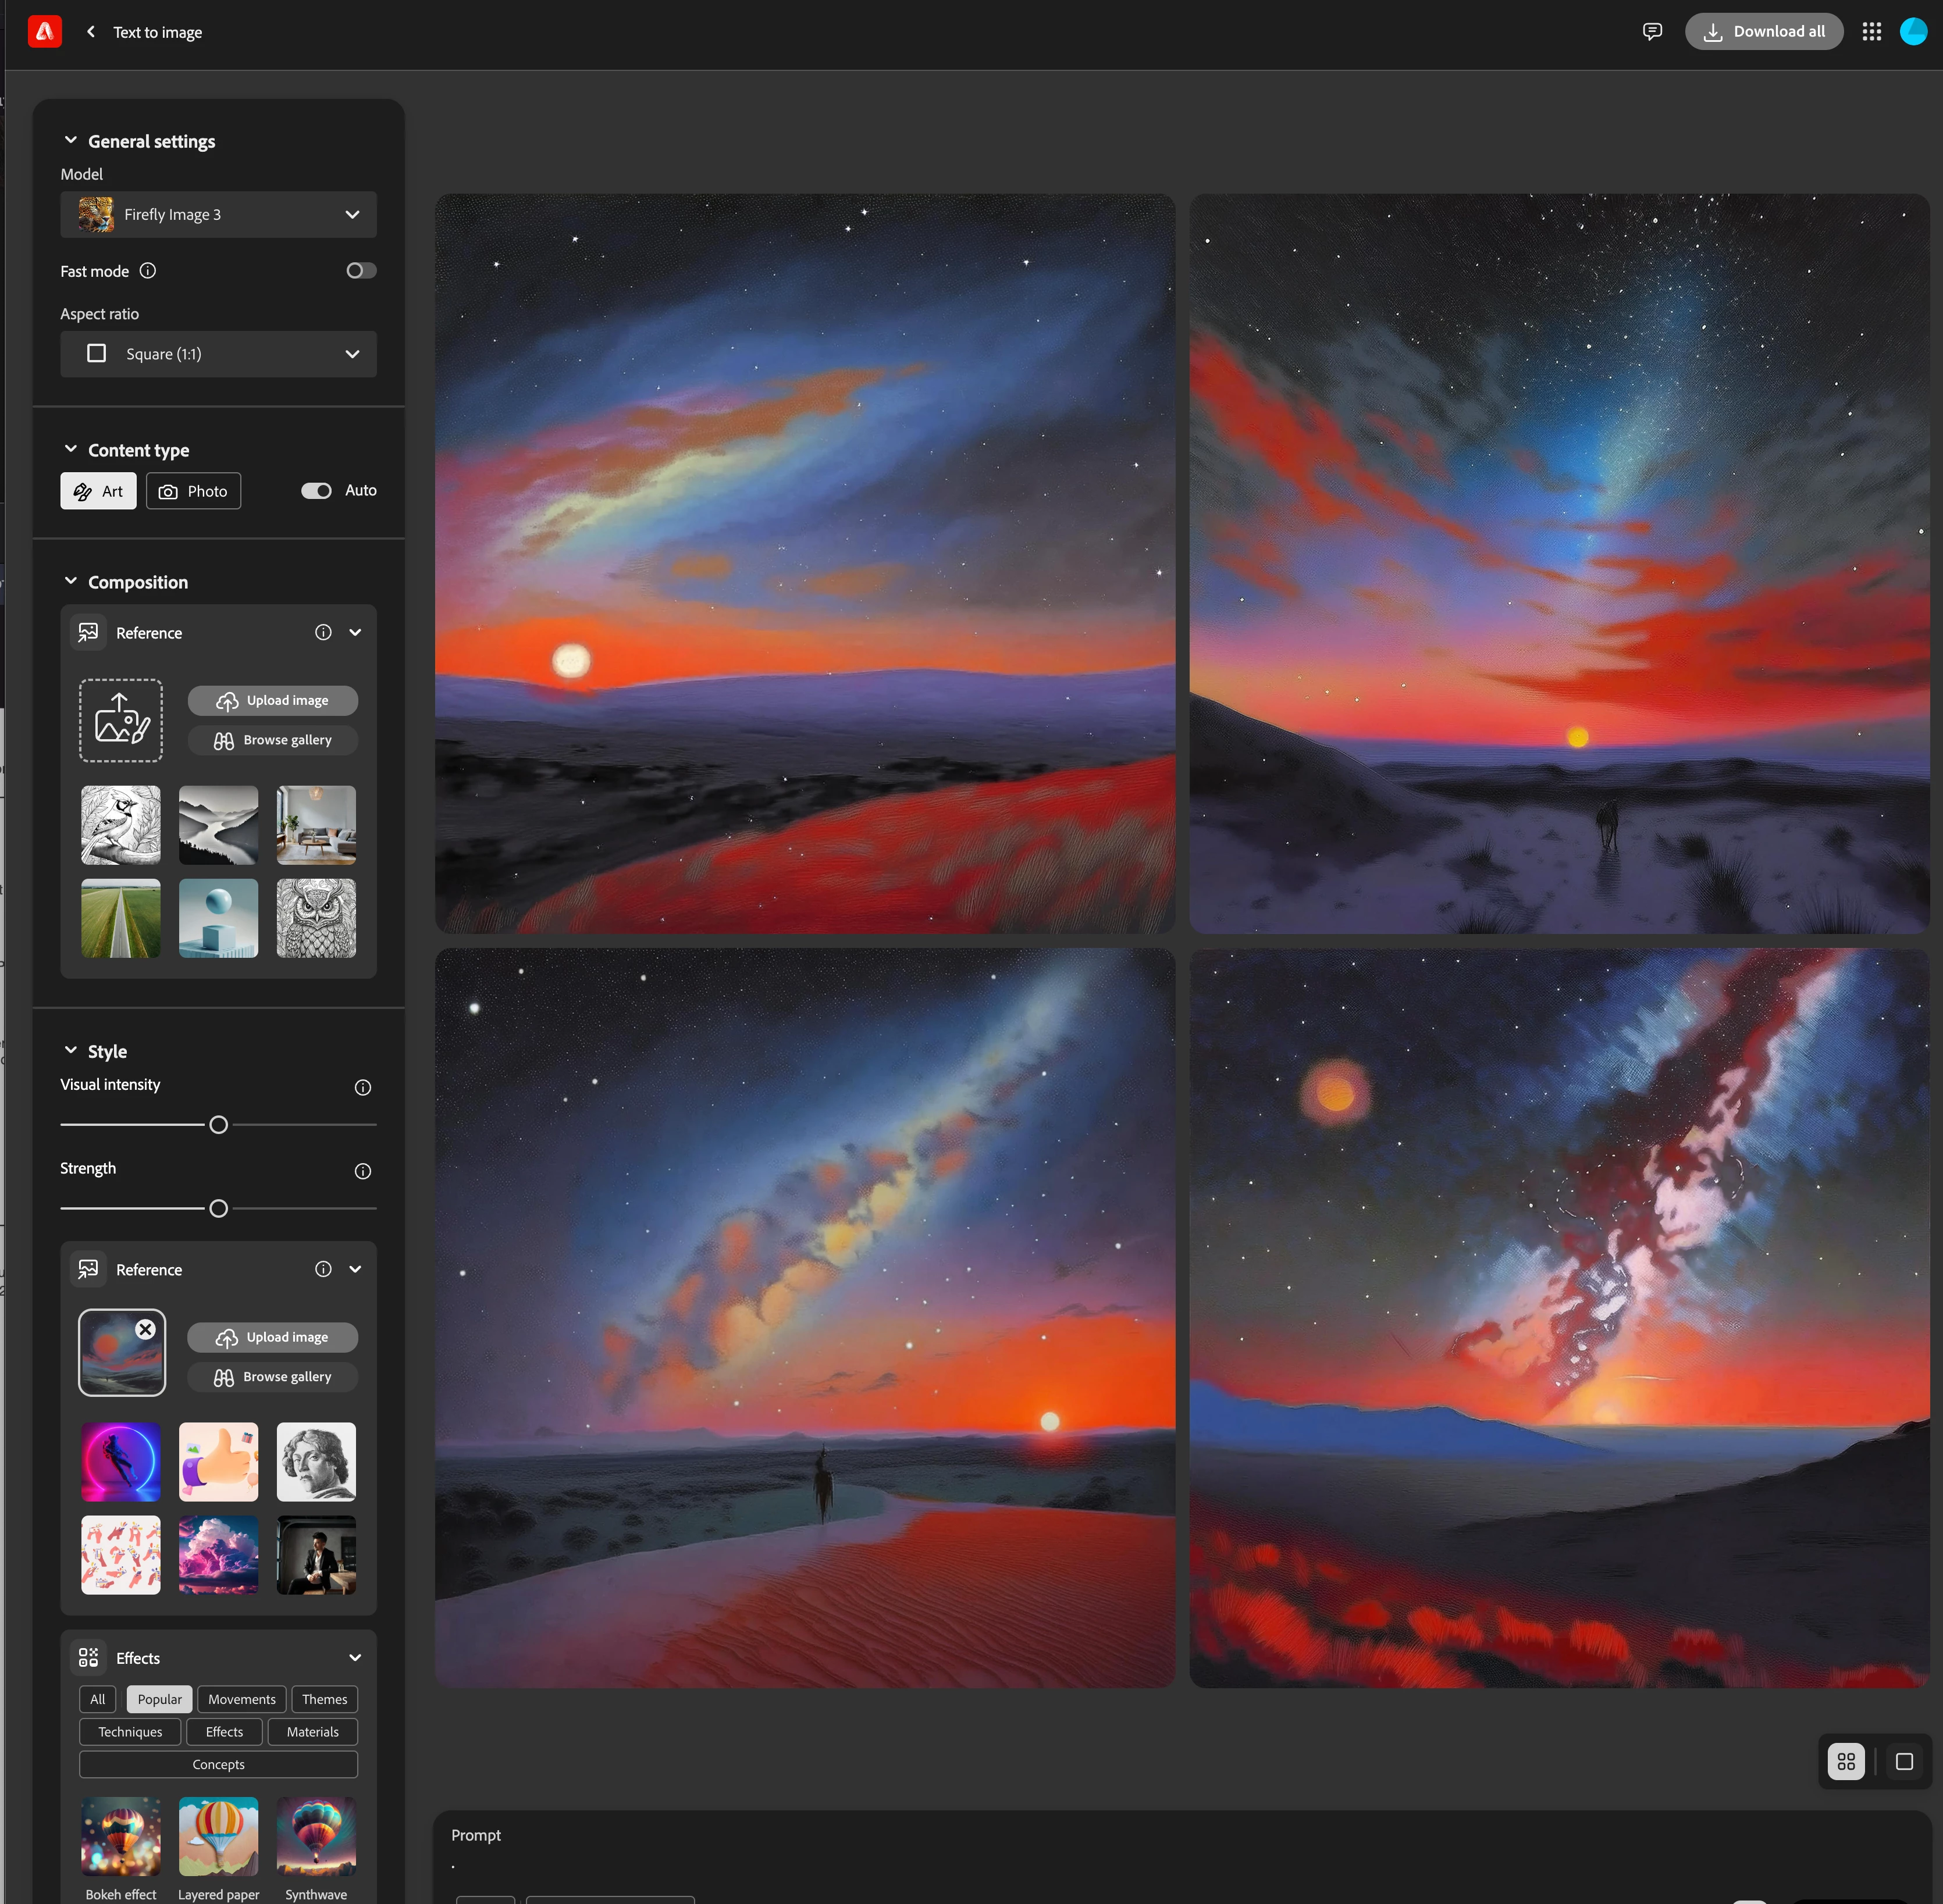1943x1904 pixels.
Task: Click the Strength slider handle
Action: click(219, 1209)
